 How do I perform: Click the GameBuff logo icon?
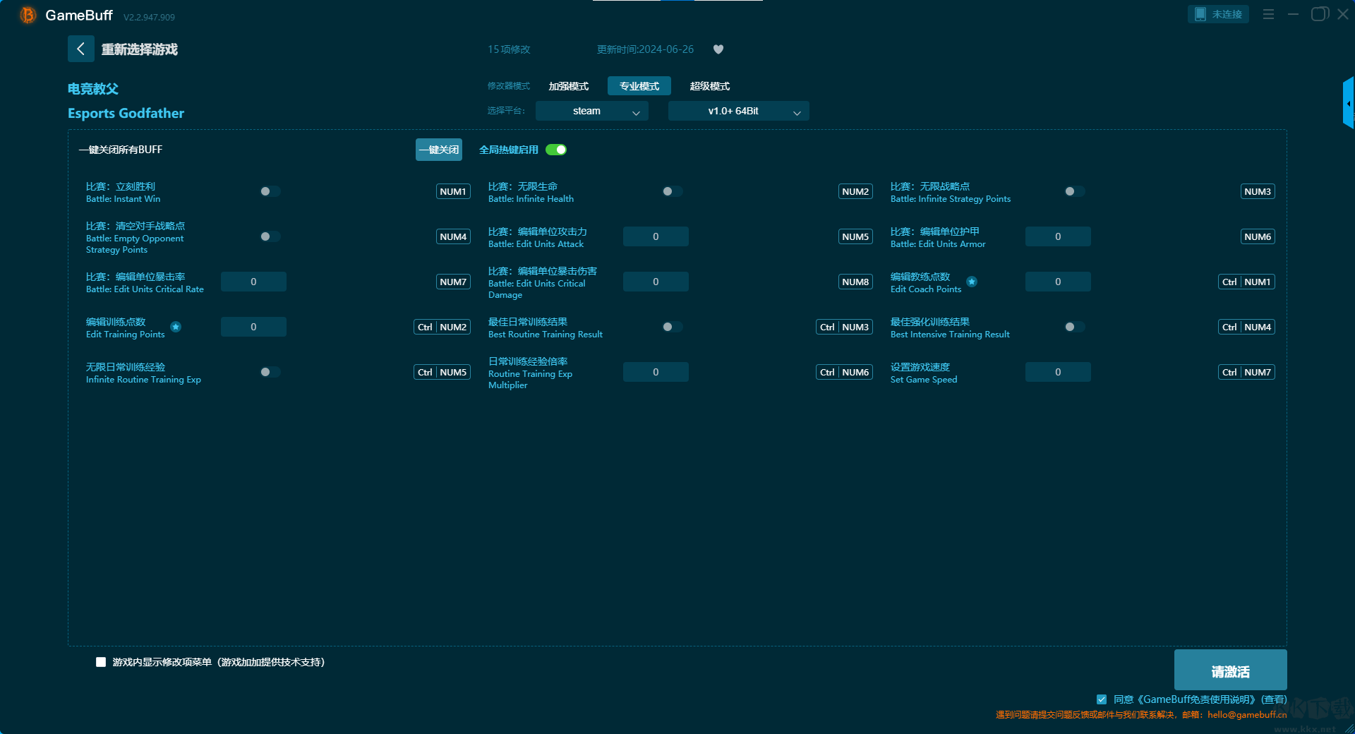pyautogui.click(x=28, y=15)
